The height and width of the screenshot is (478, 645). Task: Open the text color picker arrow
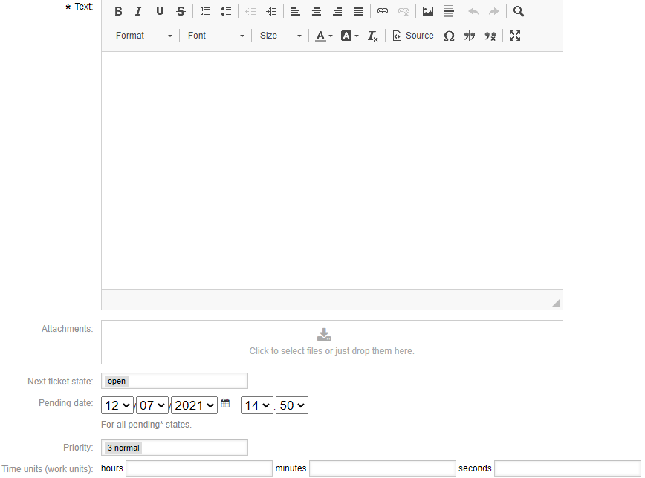pos(329,35)
